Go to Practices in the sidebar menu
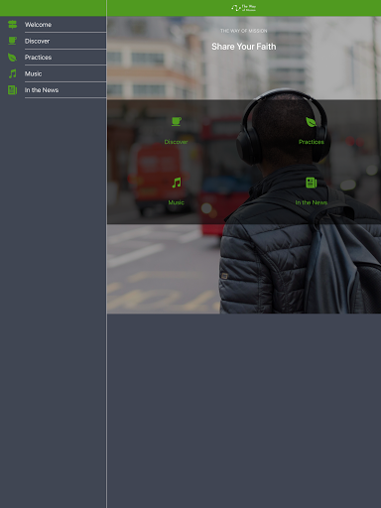Viewport: 381px width, 508px height. (53, 58)
